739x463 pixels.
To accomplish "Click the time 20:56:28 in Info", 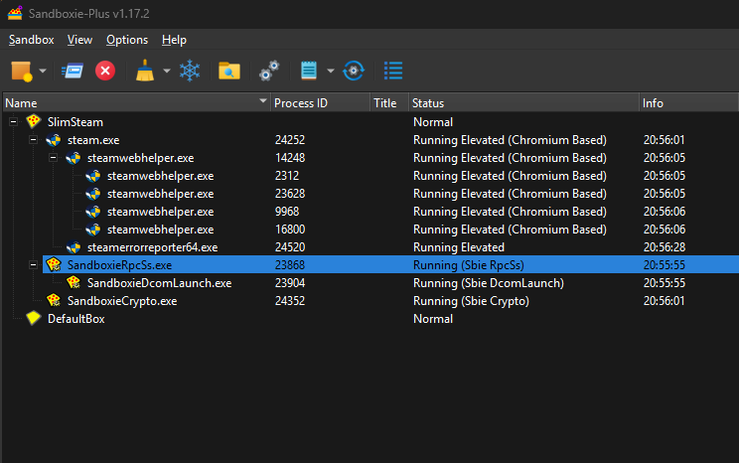I will point(665,247).
